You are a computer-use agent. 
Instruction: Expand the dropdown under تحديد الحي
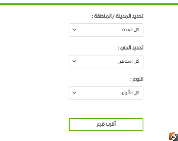pyautogui.click(x=106, y=62)
